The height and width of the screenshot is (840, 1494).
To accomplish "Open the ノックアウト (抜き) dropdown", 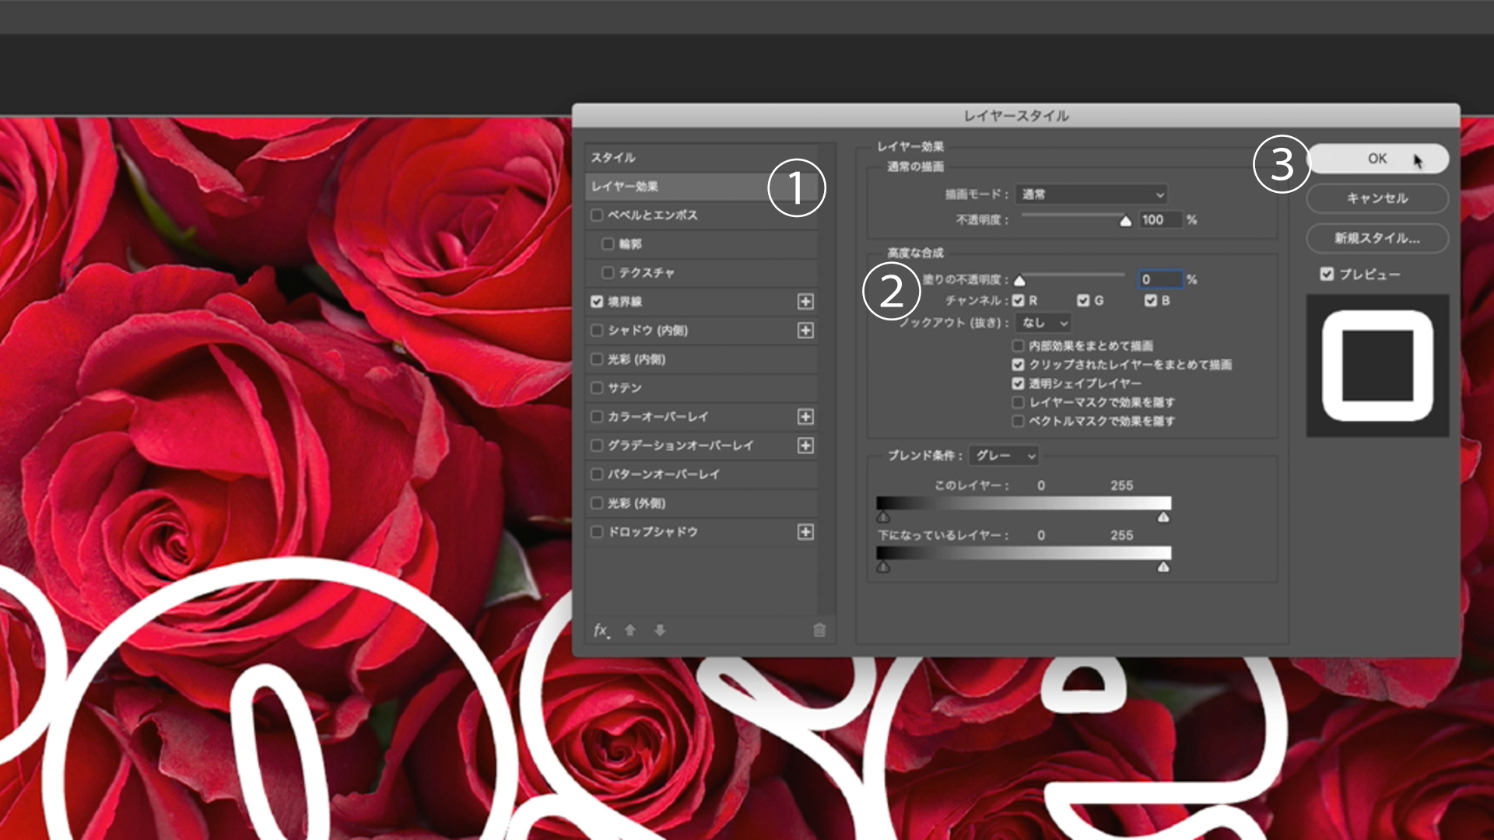I will point(1043,323).
